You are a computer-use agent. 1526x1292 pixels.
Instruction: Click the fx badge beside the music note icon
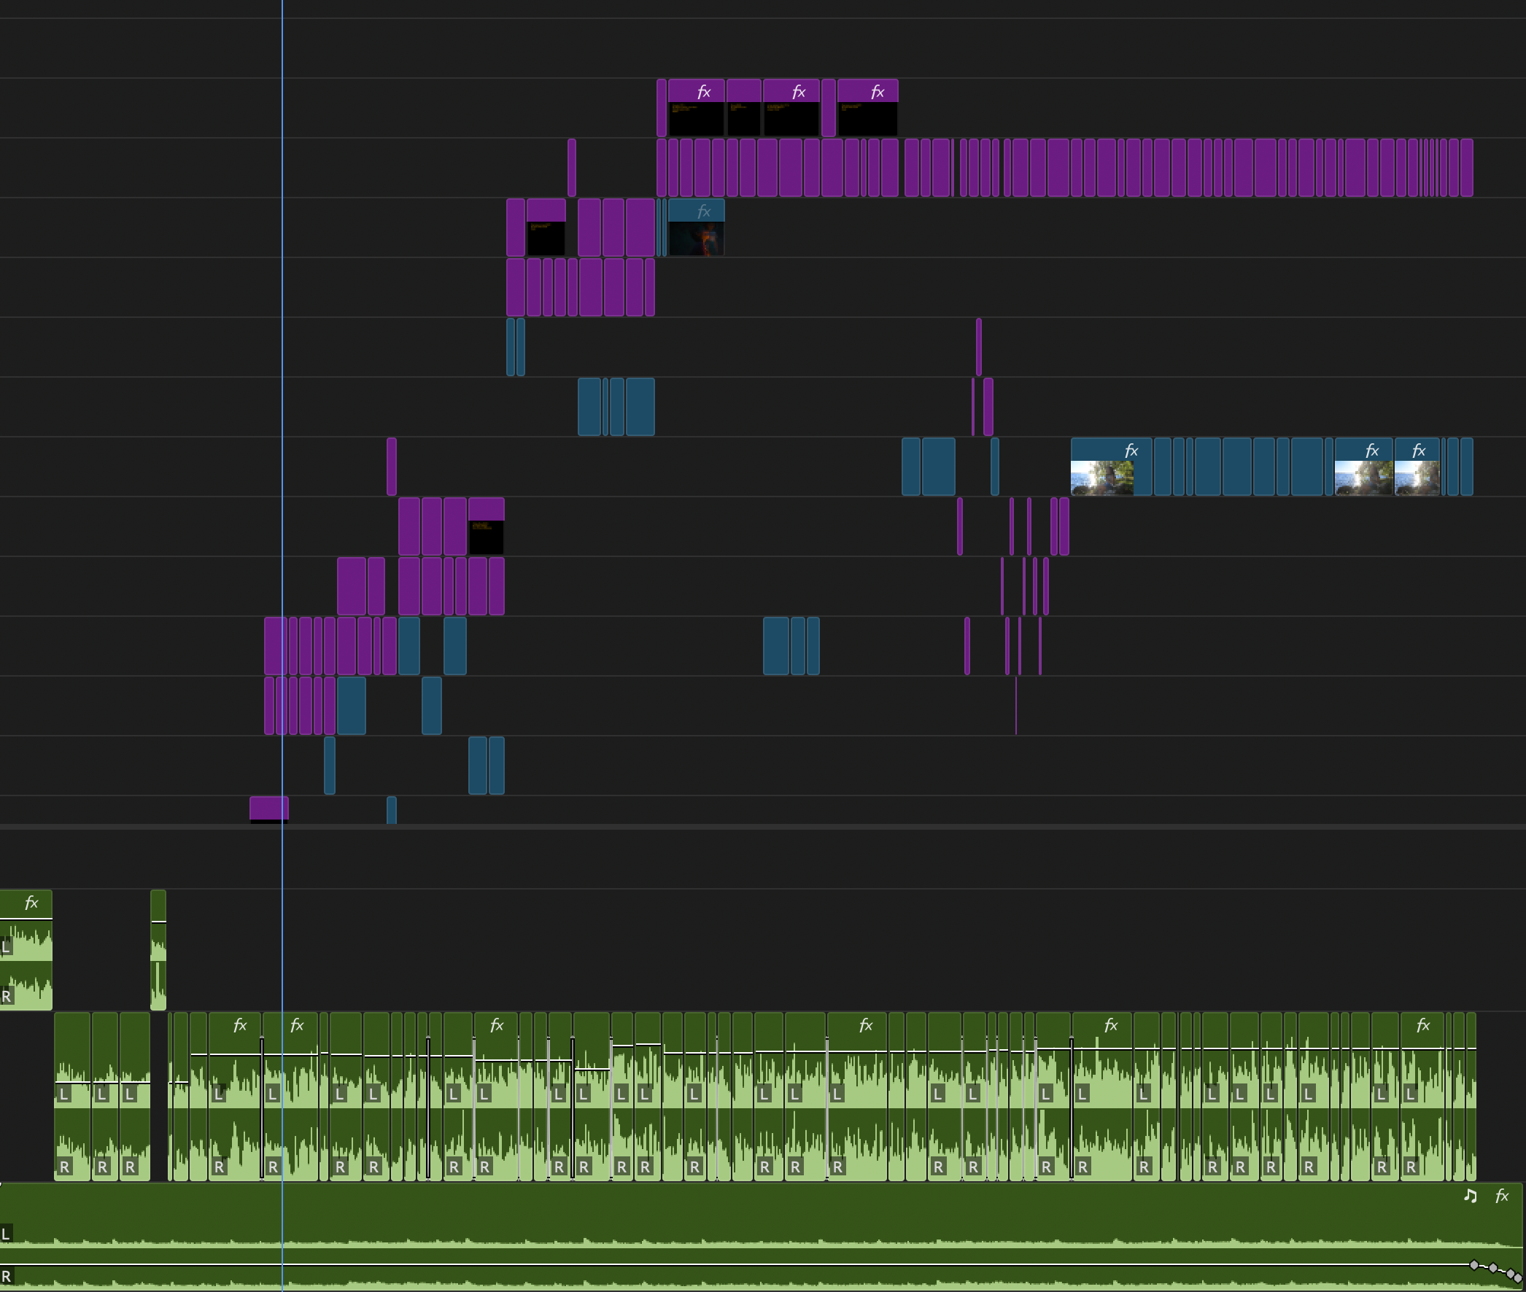tap(1502, 1196)
